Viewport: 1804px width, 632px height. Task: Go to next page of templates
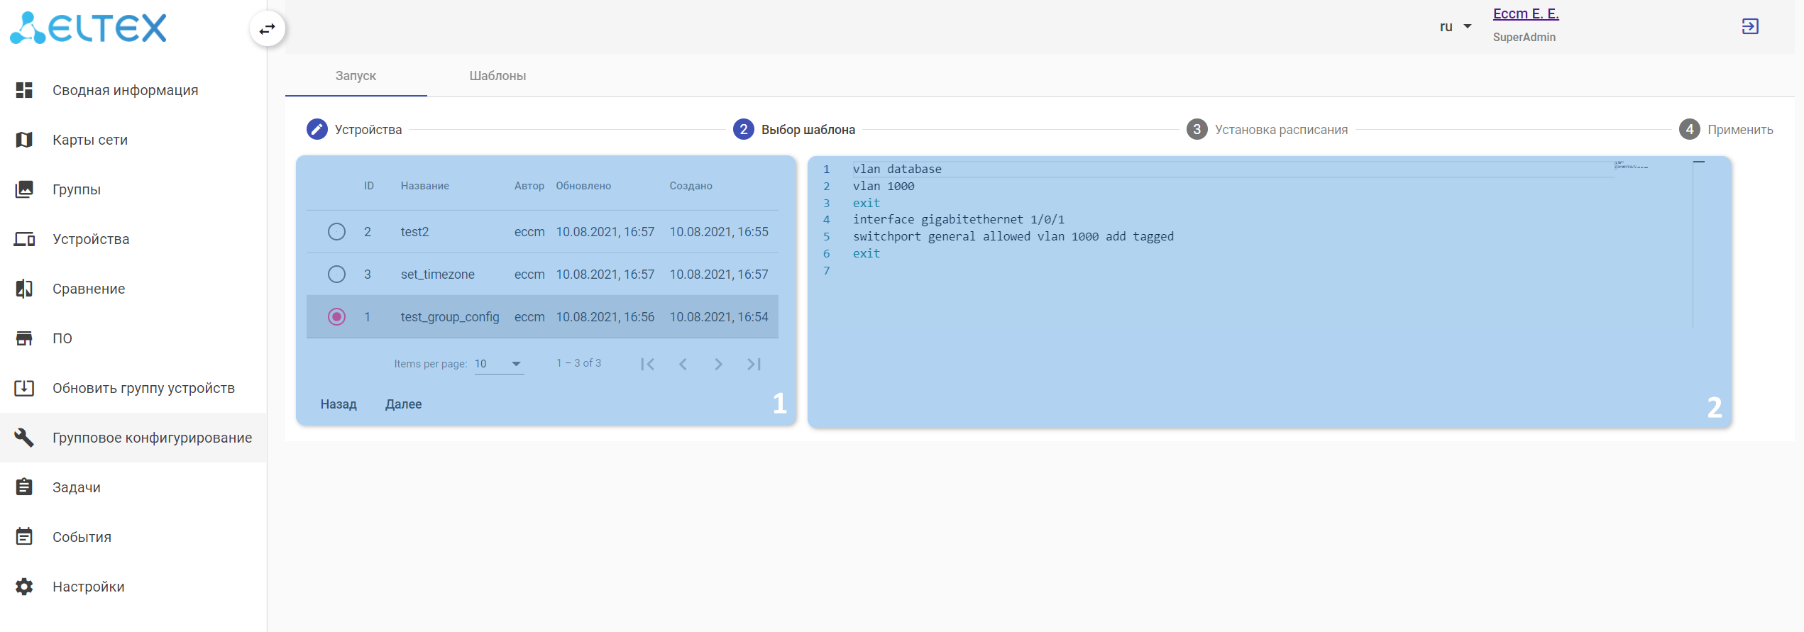pyautogui.click(x=718, y=364)
